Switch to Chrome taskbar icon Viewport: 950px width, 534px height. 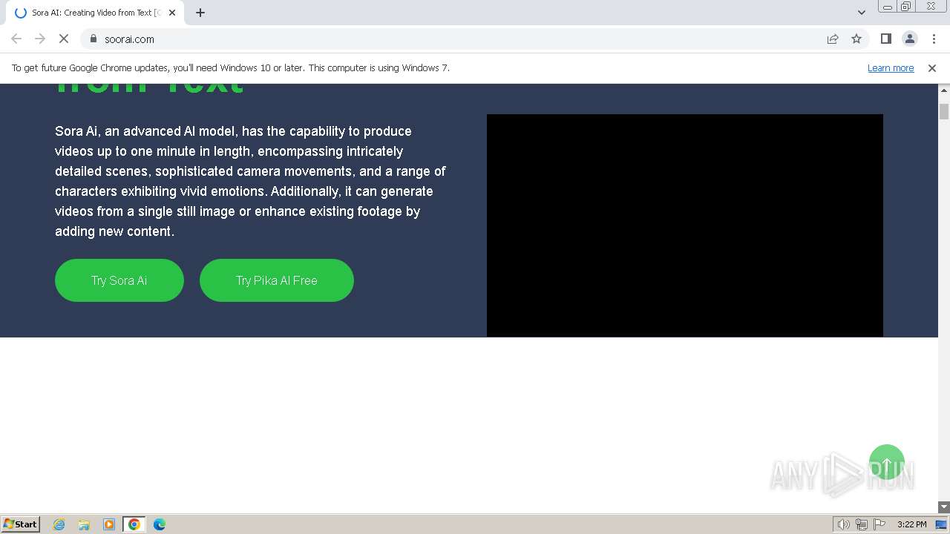click(134, 524)
